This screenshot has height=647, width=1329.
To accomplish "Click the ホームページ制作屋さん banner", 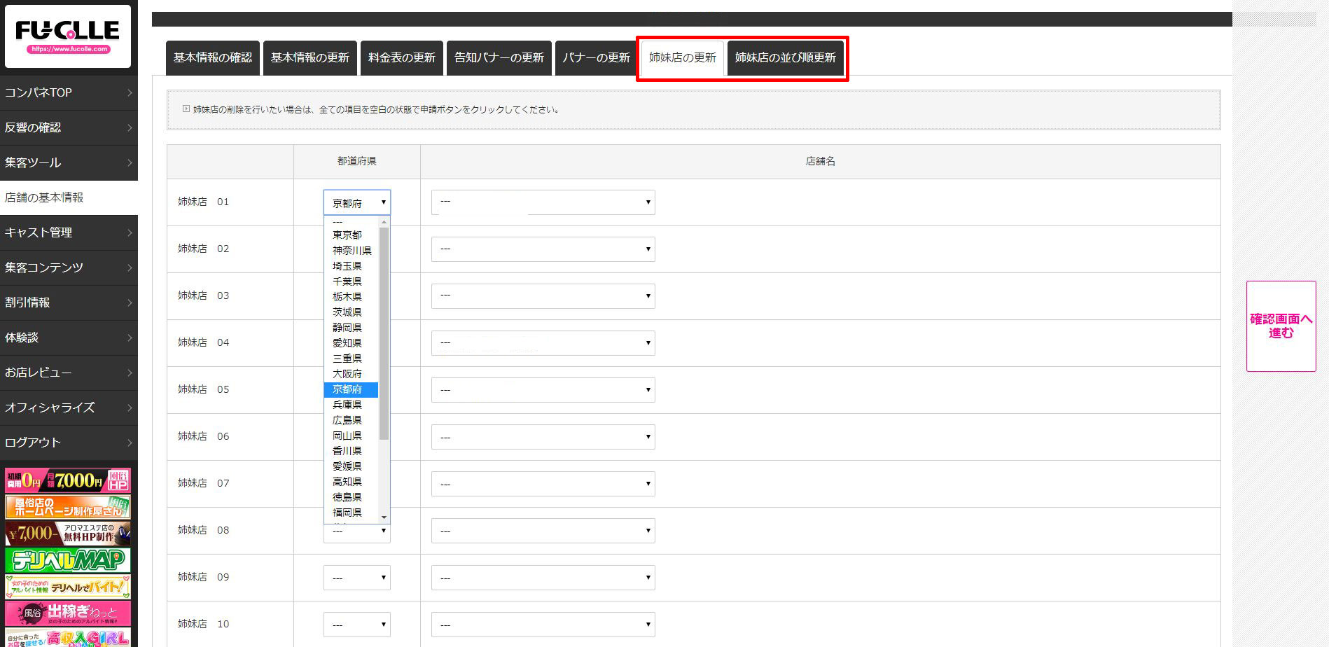I will click(68, 507).
